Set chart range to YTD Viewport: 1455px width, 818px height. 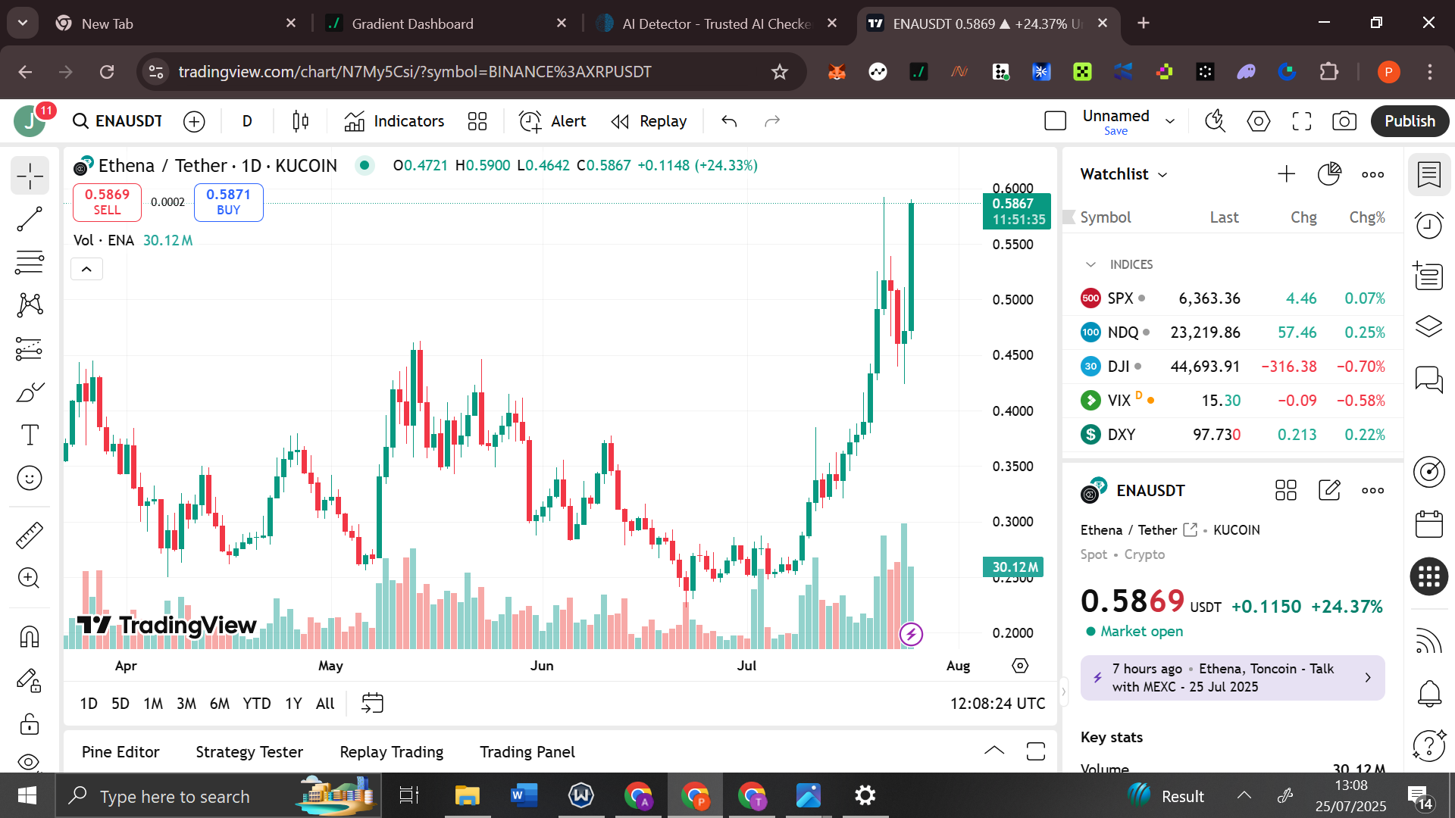pyautogui.click(x=257, y=704)
